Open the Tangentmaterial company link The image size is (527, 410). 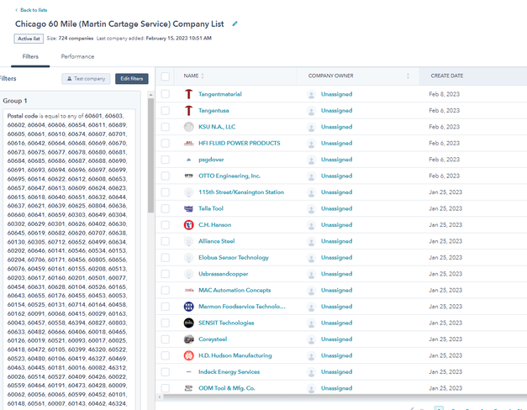[x=220, y=94]
